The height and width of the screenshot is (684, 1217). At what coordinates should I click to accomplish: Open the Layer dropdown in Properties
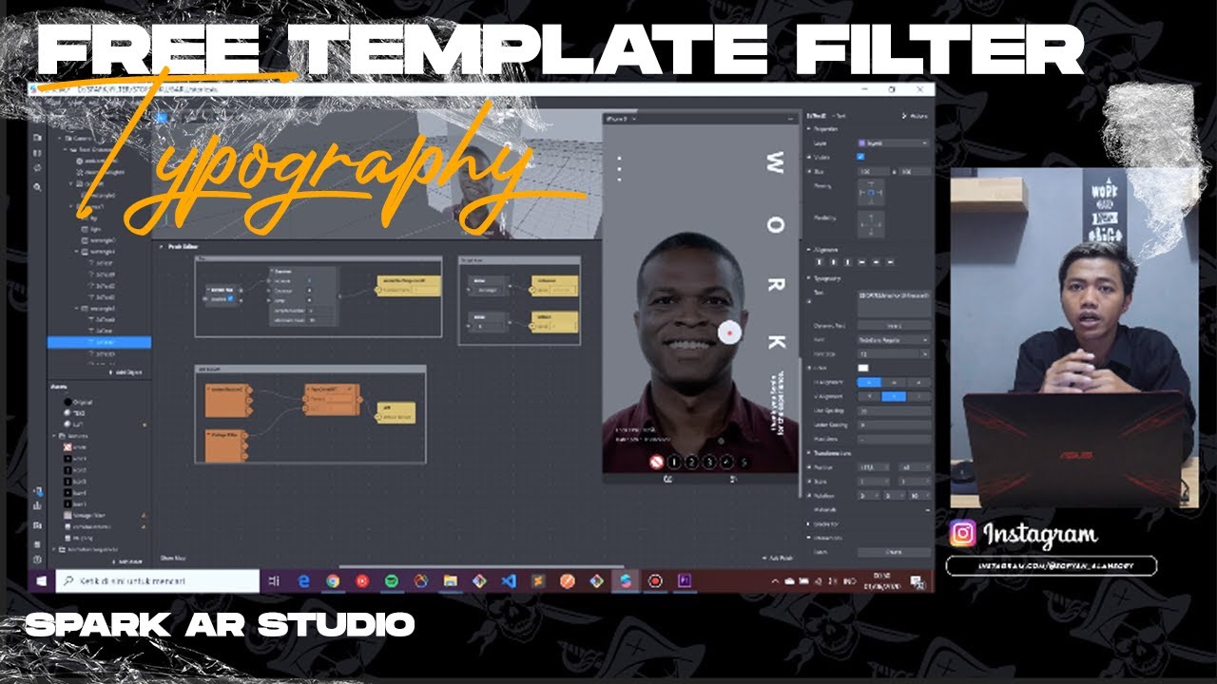click(x=893, y=142)
